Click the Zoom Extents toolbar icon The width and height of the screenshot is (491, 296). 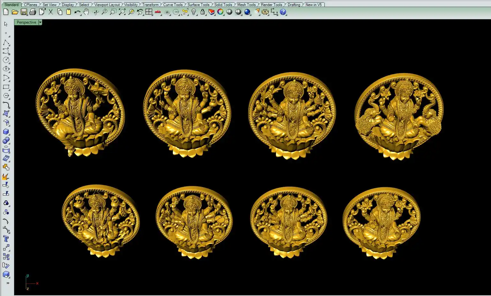point(122,12)
